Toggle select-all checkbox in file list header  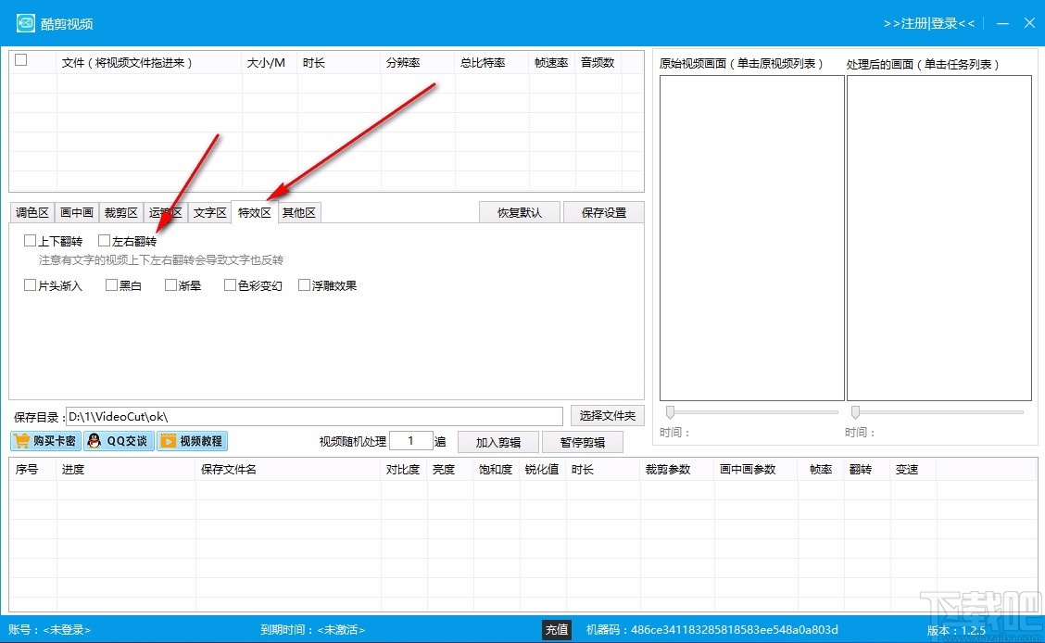(21, 60)
